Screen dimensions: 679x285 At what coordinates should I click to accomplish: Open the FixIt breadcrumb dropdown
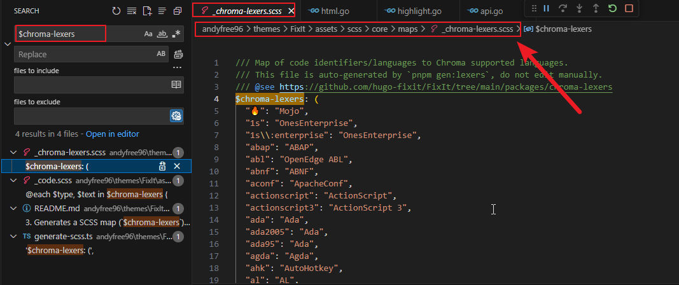297,29
